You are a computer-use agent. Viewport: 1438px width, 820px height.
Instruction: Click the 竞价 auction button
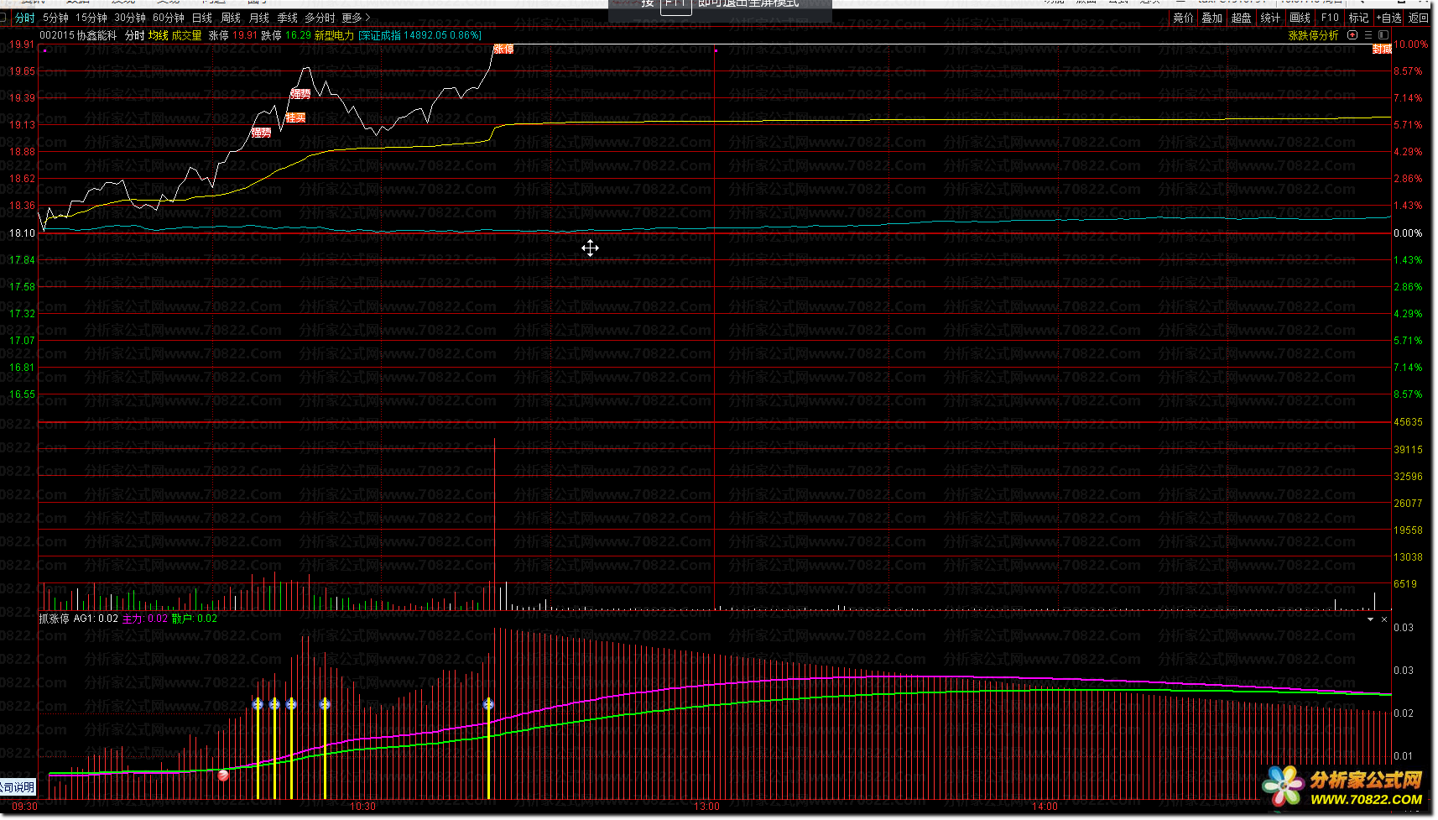(1183, 18)
